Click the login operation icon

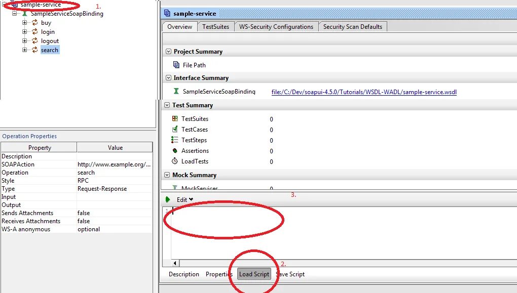[35, 31]
